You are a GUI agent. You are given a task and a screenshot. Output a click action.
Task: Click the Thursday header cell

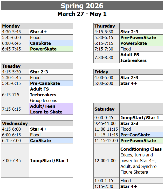click(106, 26)
